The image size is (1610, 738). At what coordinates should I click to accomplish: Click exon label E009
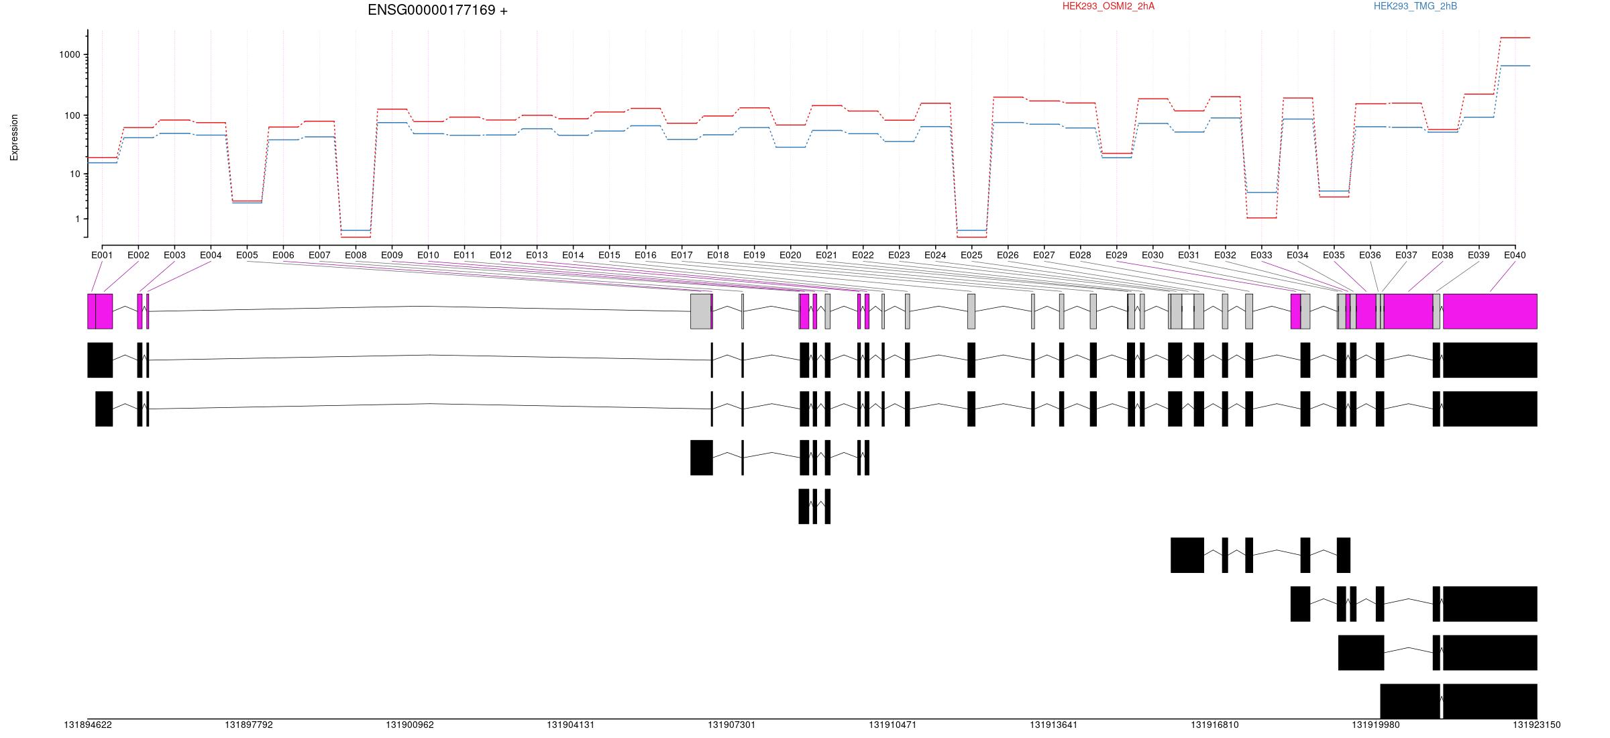click(x=392, y=255)
